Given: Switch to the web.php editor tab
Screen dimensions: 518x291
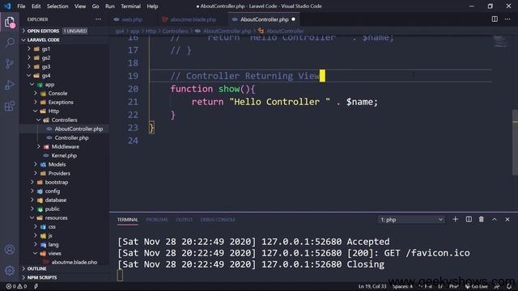Looking at the screenshot, I should pos(132,19).
